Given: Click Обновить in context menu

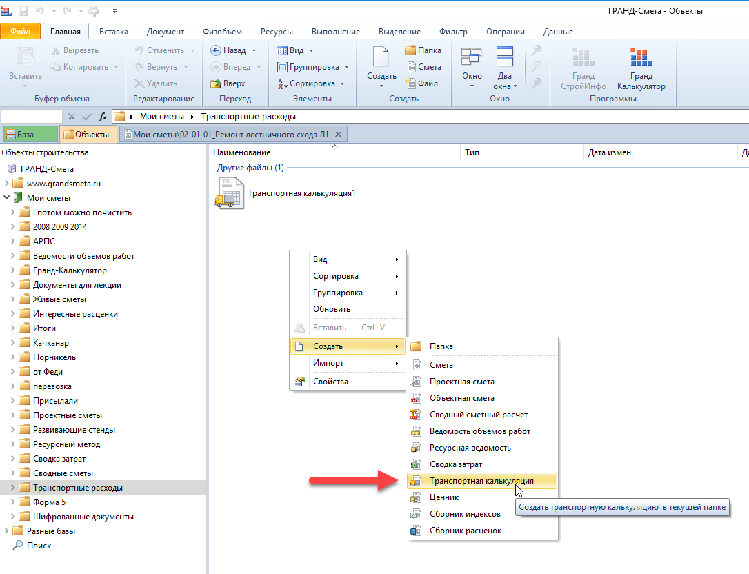Looking at the screenshot, I should 348,309.
